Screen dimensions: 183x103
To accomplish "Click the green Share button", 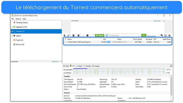I will click(100, 35).
